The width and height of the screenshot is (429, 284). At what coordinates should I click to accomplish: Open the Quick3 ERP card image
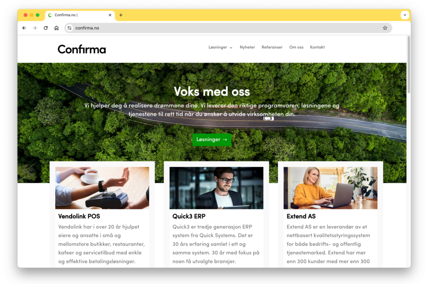[x=217, y=188]
